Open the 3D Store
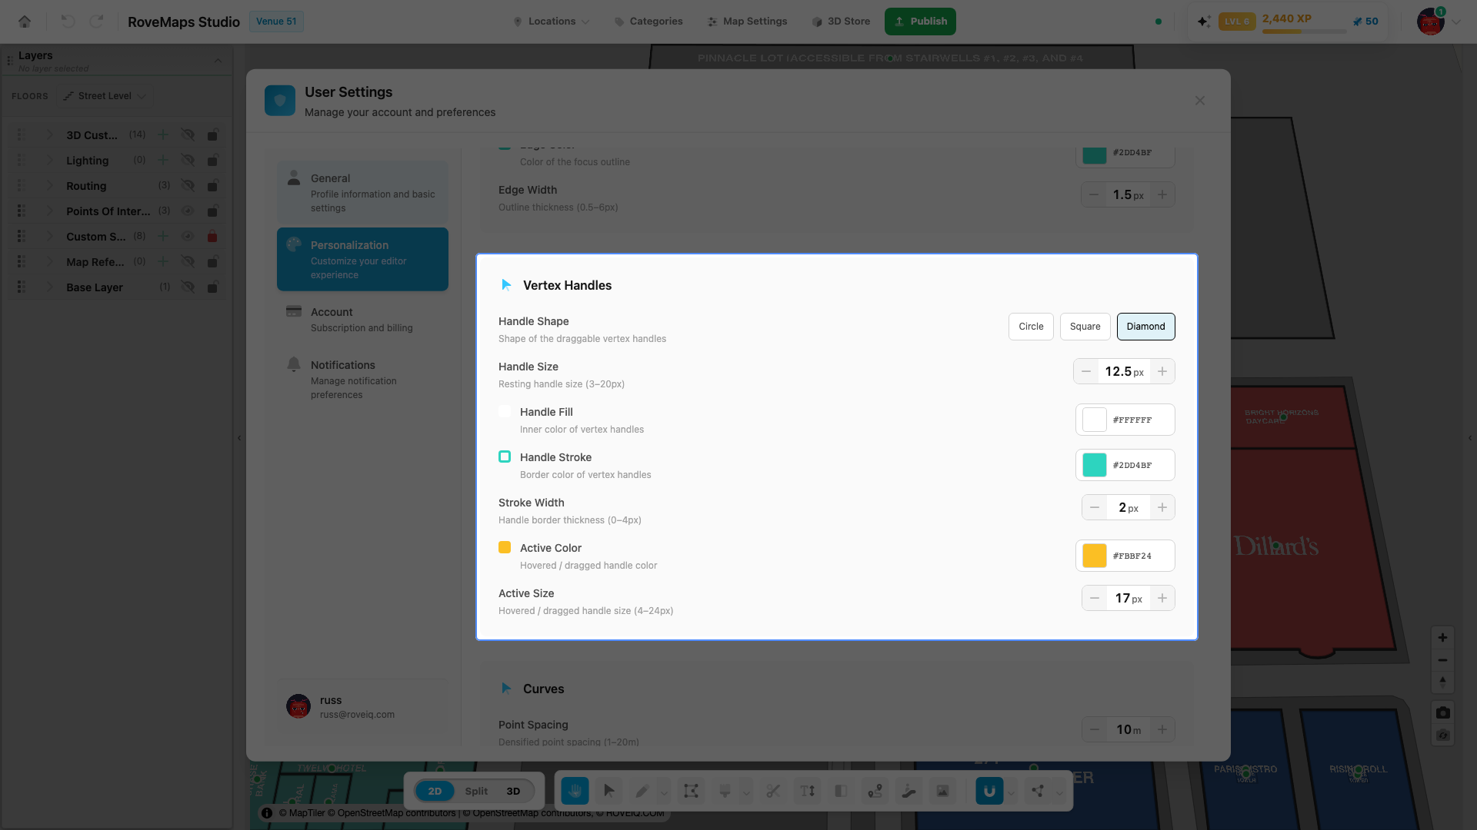The height and width of the screenshot is (830, 1477). coord(841,22)
